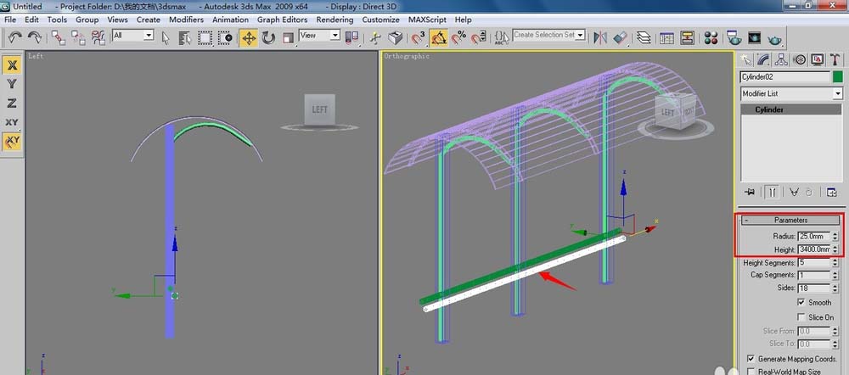
Task: Click Configure Modifier Sets button
Action: (x=832, y=192)
